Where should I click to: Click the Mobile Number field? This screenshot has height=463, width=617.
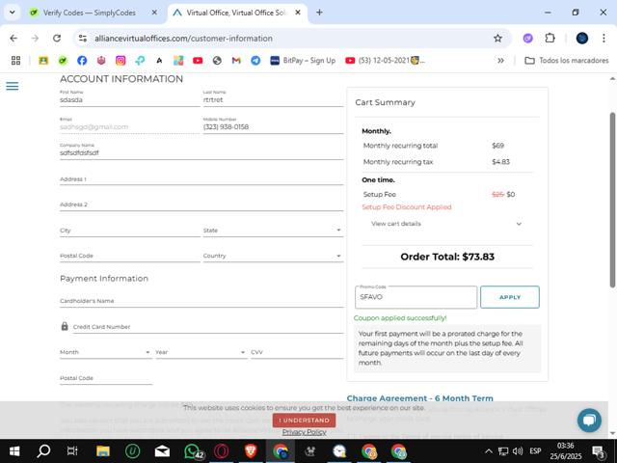click(x=273, y=126)
